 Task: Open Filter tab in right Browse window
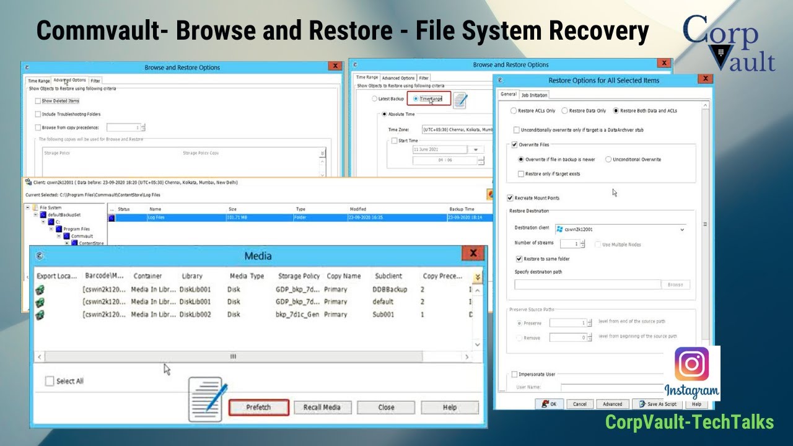[x=424, y=78]
